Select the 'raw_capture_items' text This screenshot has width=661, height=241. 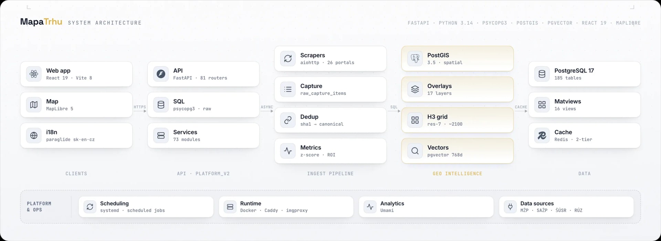coord(323,94)
